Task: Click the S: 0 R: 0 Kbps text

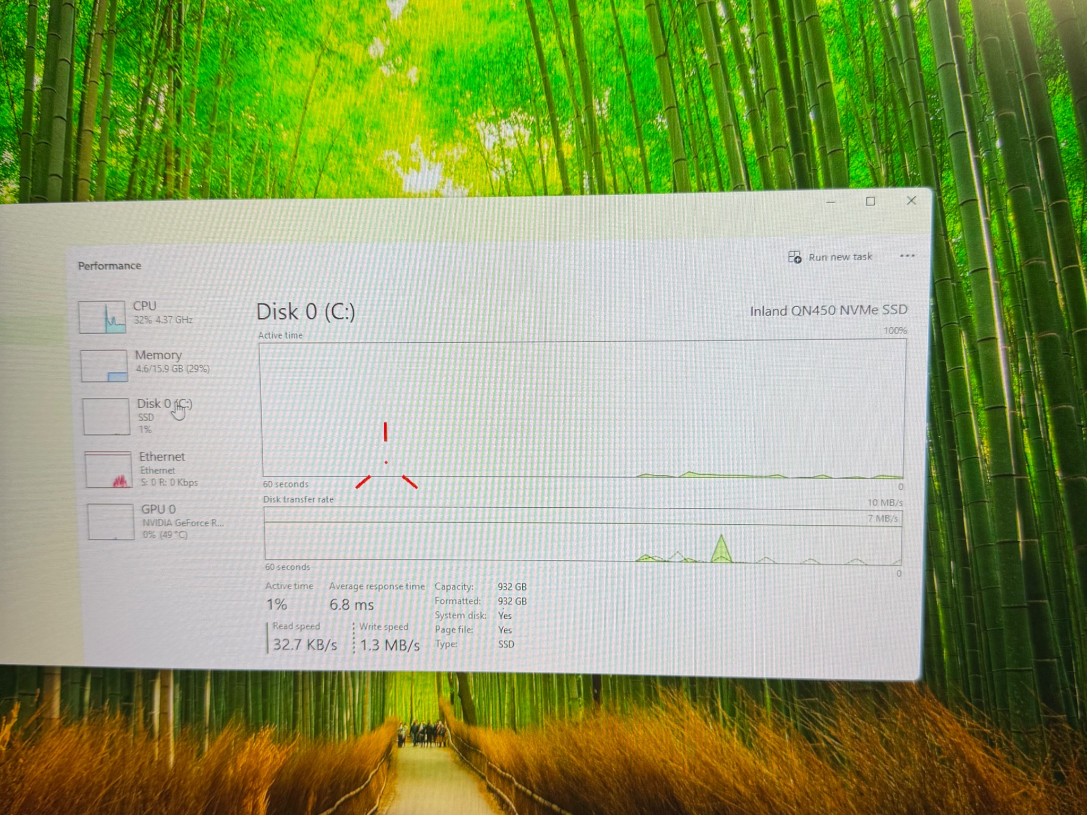Action: coord(169,483)
